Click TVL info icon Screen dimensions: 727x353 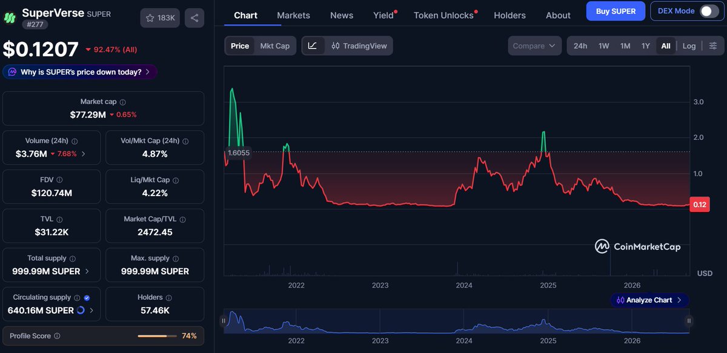coord(59,219)
